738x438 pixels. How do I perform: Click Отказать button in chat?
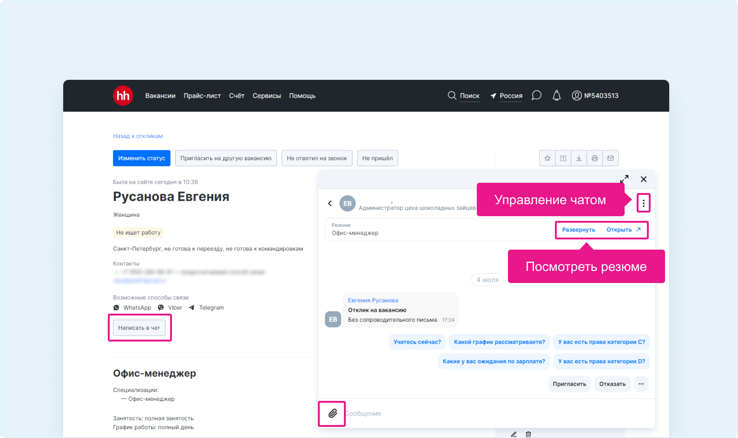612,384
